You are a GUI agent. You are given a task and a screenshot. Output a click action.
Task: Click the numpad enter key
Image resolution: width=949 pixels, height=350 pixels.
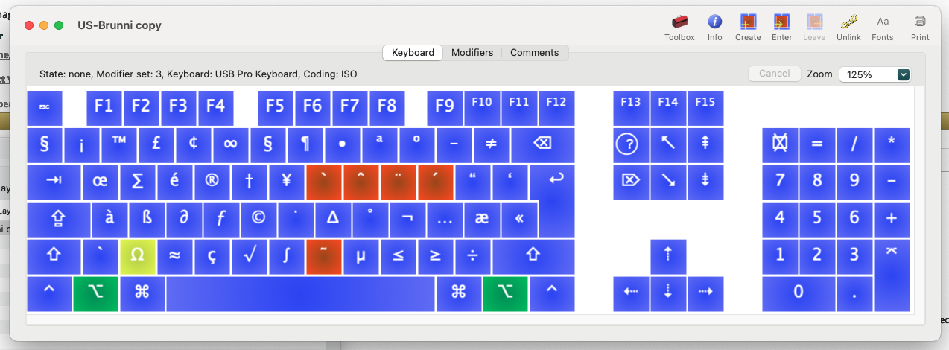click(x=892, y=276)
